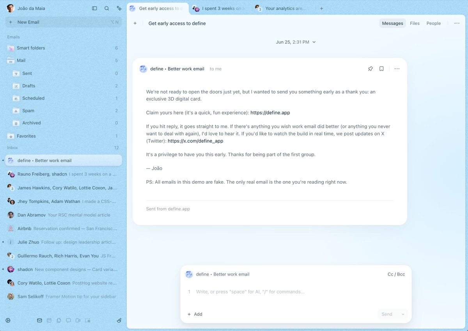Toggle the sidebar panel icon

tap(94, 8)
